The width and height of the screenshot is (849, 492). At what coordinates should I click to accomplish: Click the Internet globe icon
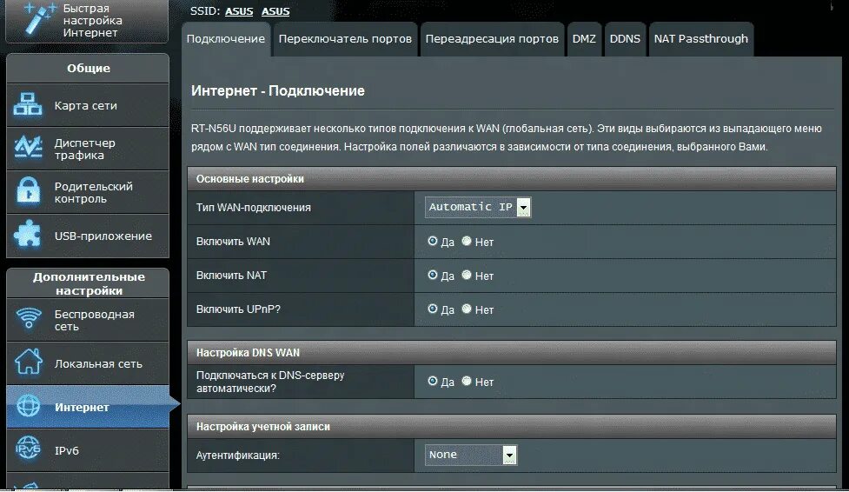pos(28,406)
